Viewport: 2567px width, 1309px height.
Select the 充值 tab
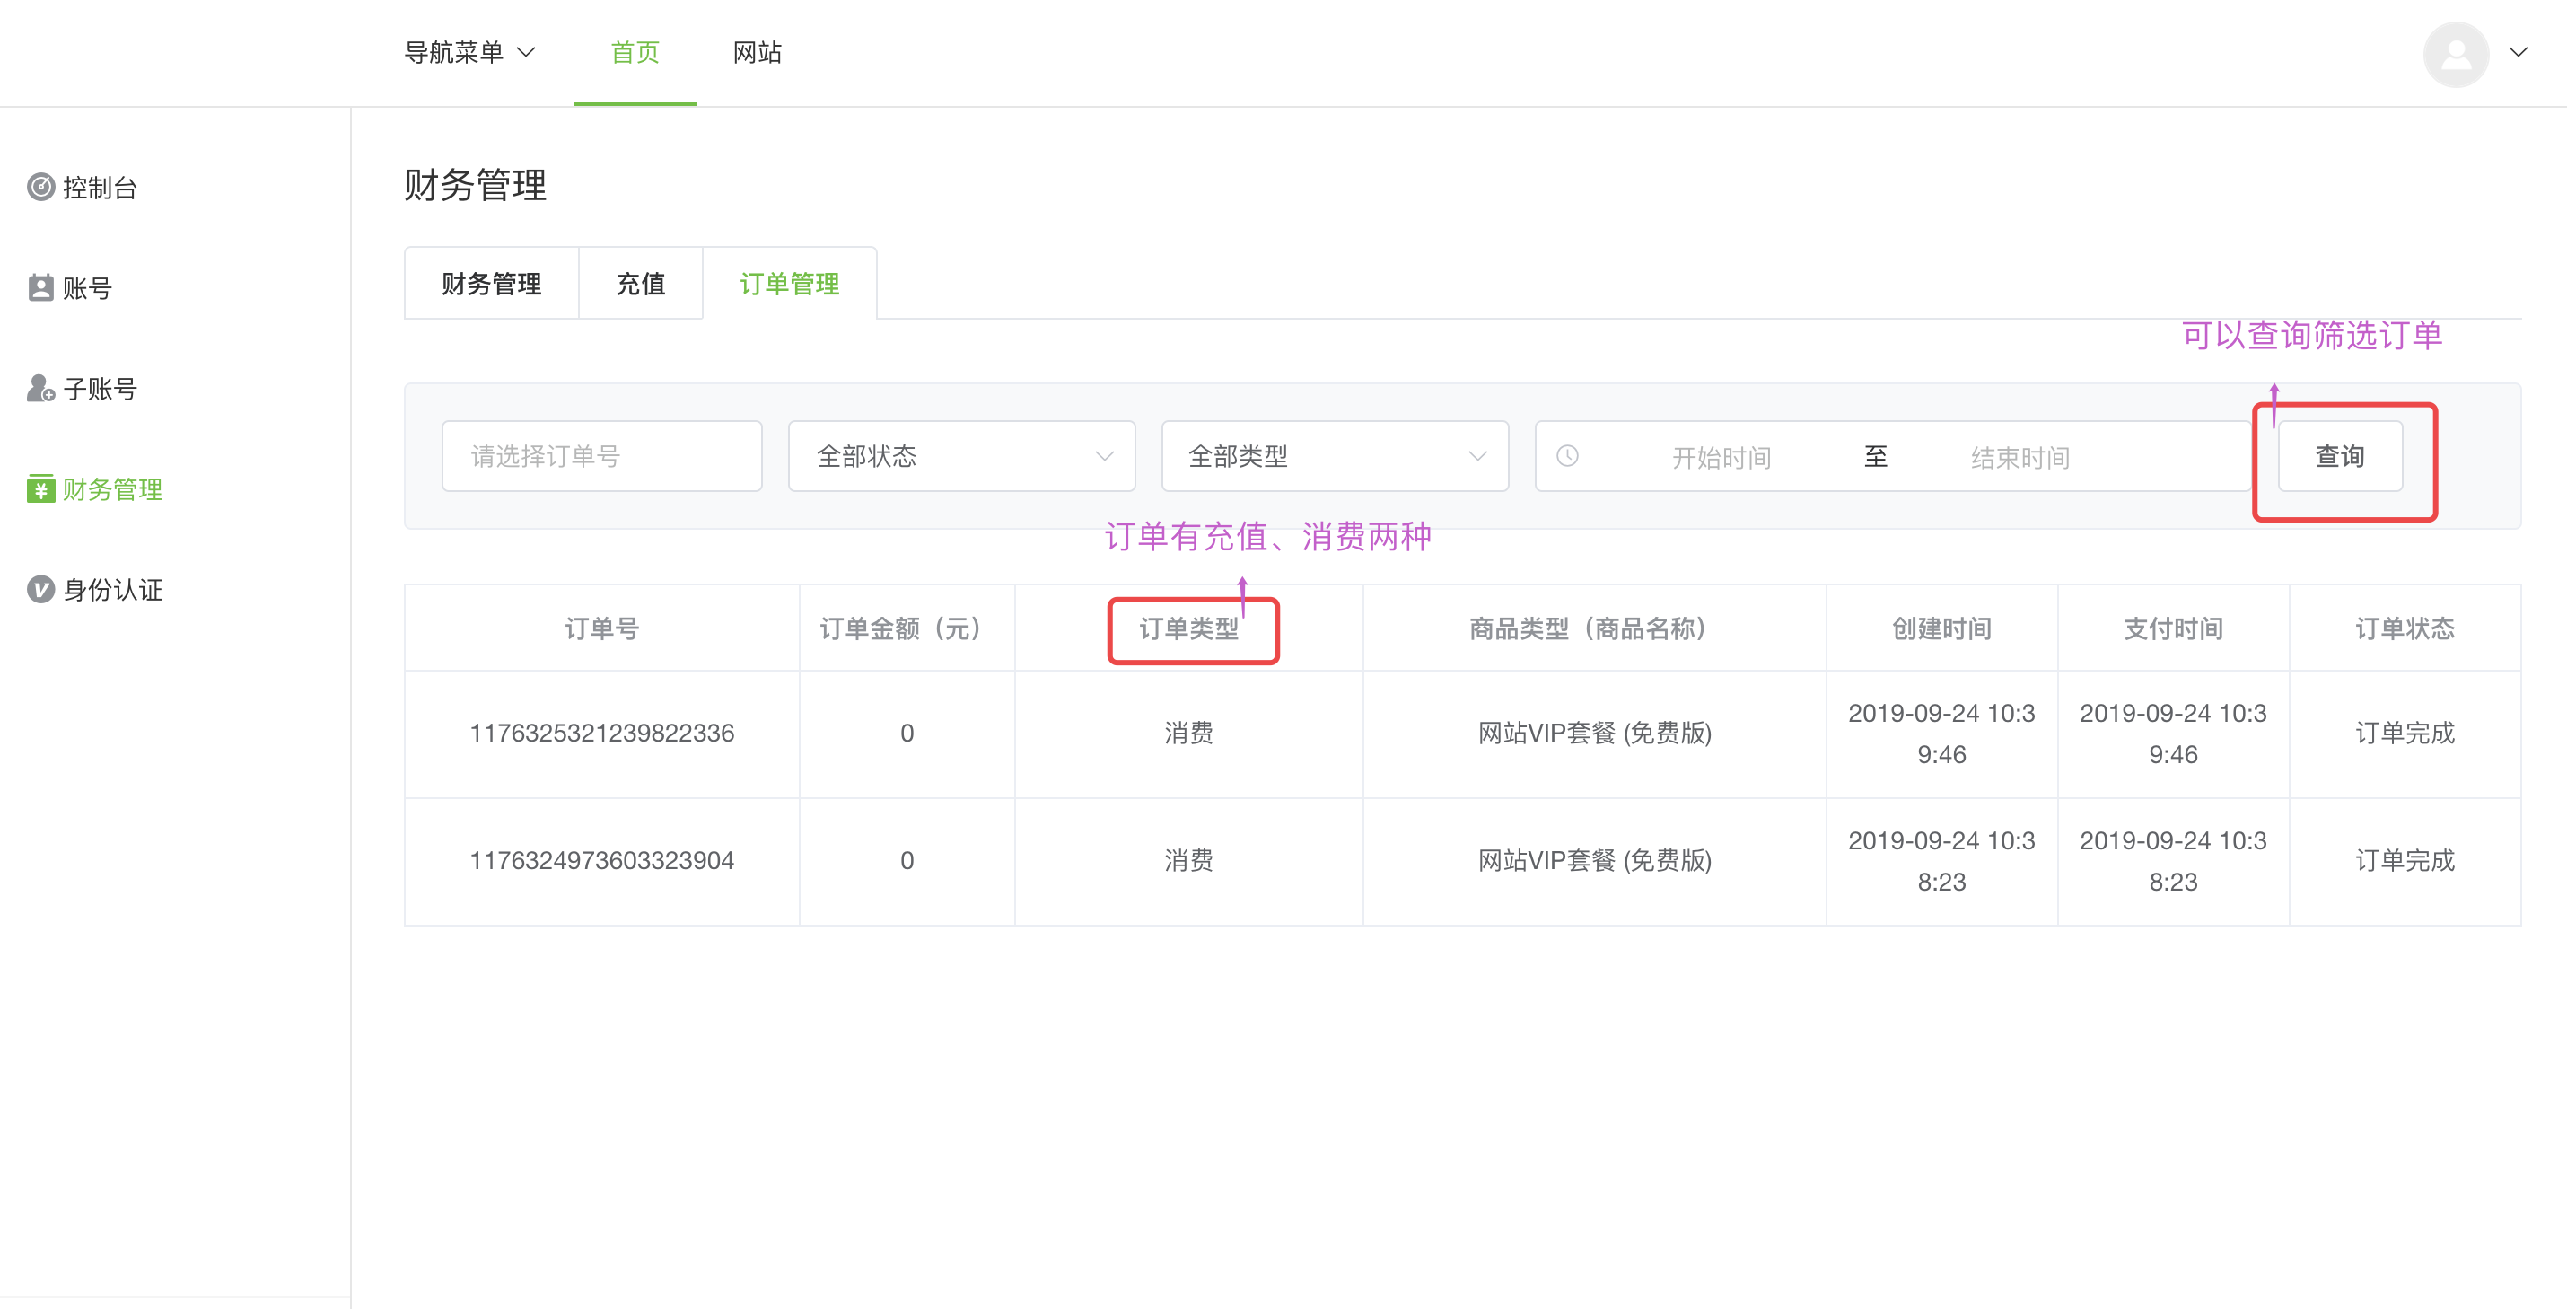[641, 284]
